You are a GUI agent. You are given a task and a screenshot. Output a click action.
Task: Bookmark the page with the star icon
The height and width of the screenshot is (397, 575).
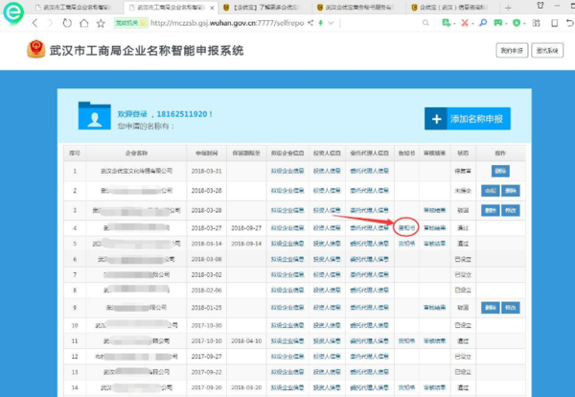pyautogui.click(x=101, y=23)
